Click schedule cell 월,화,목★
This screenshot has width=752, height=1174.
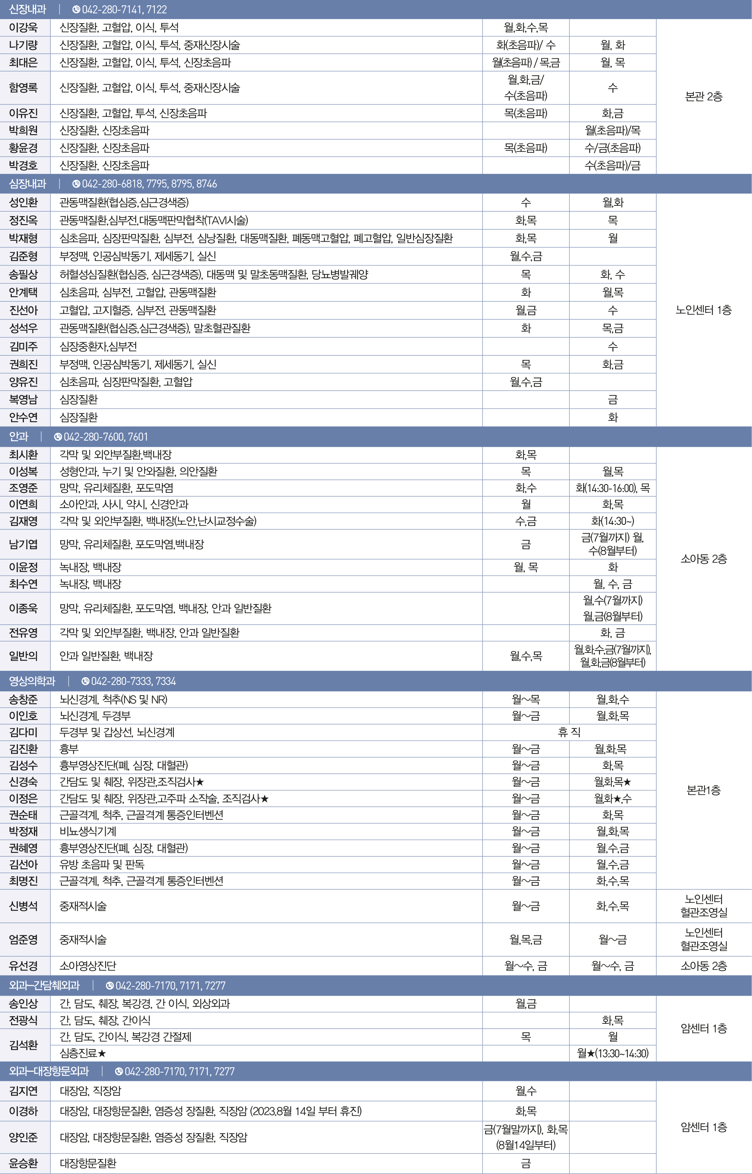click(x=613, y=782)
